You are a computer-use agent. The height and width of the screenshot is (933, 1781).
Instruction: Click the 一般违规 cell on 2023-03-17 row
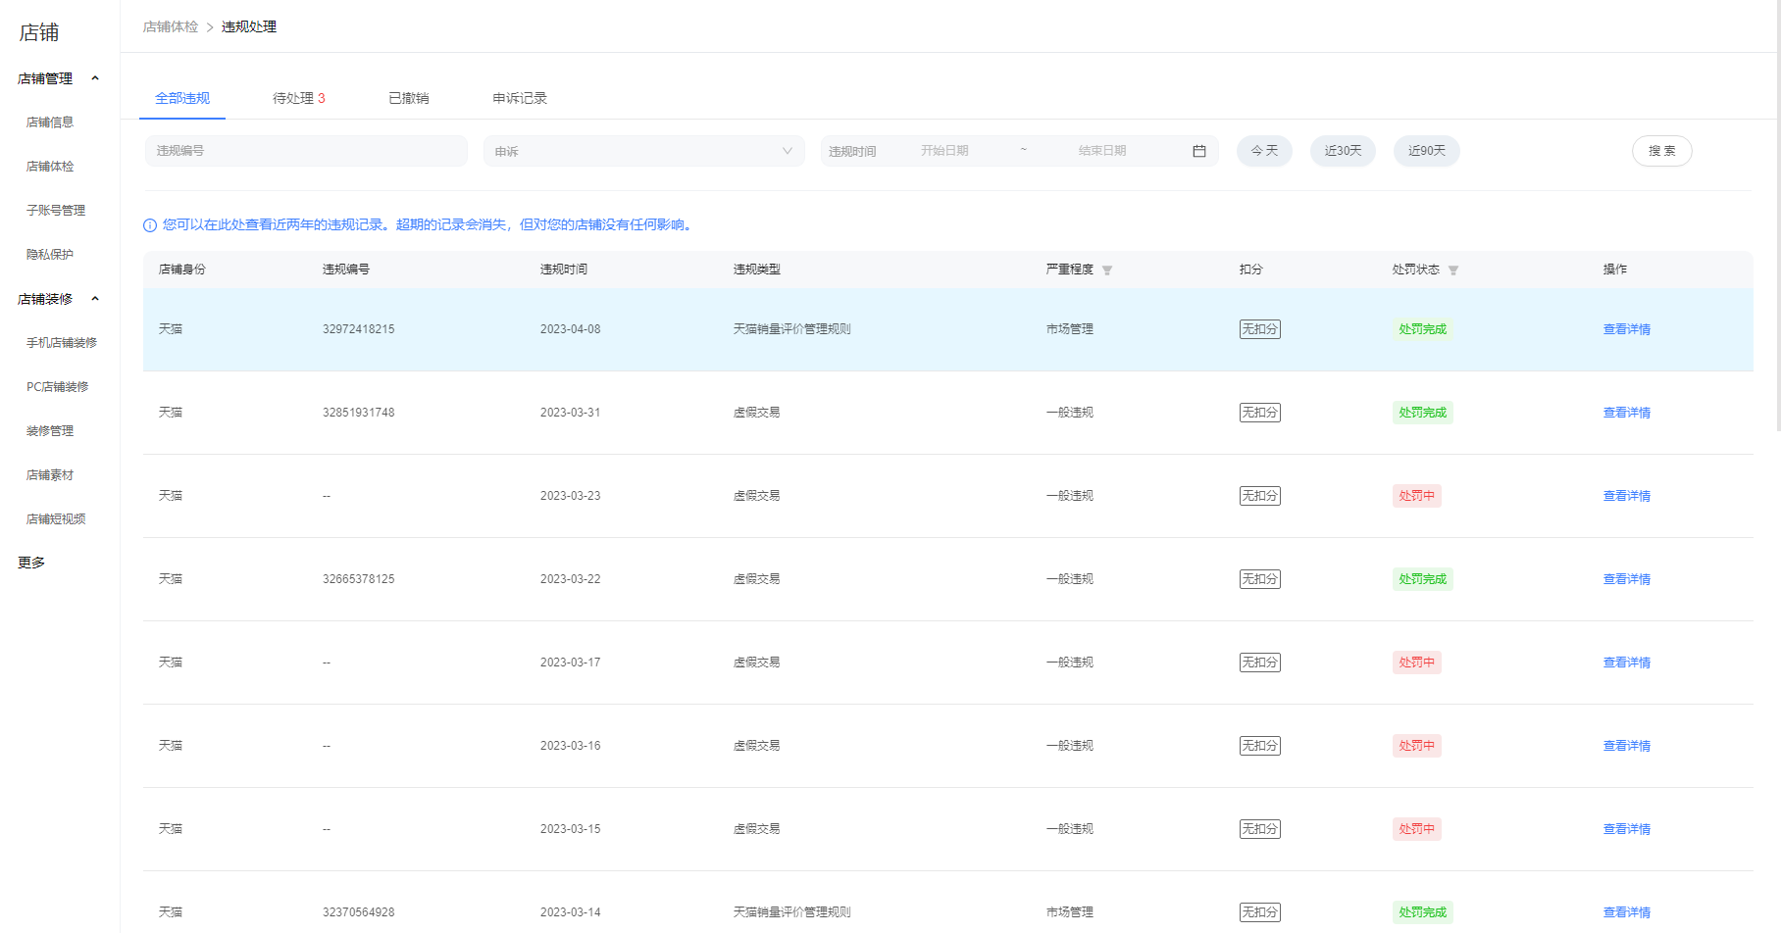1070,663
